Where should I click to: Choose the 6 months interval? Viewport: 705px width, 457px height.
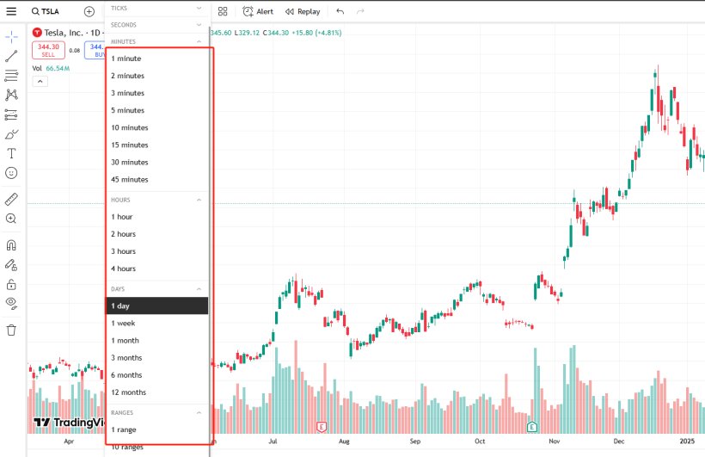click(x=156, y=375)
